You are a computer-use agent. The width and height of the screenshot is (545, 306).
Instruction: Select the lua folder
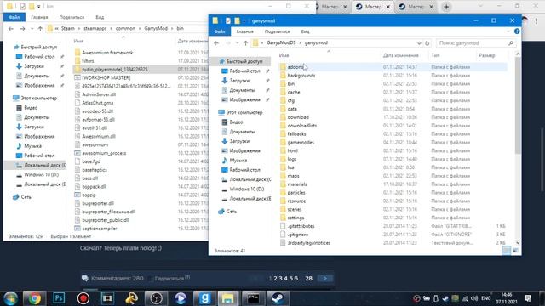(x=290, y=167)
